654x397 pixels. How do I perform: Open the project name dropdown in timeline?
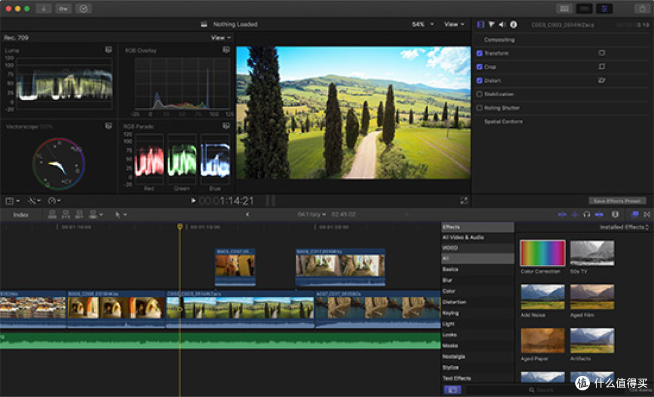311,214
